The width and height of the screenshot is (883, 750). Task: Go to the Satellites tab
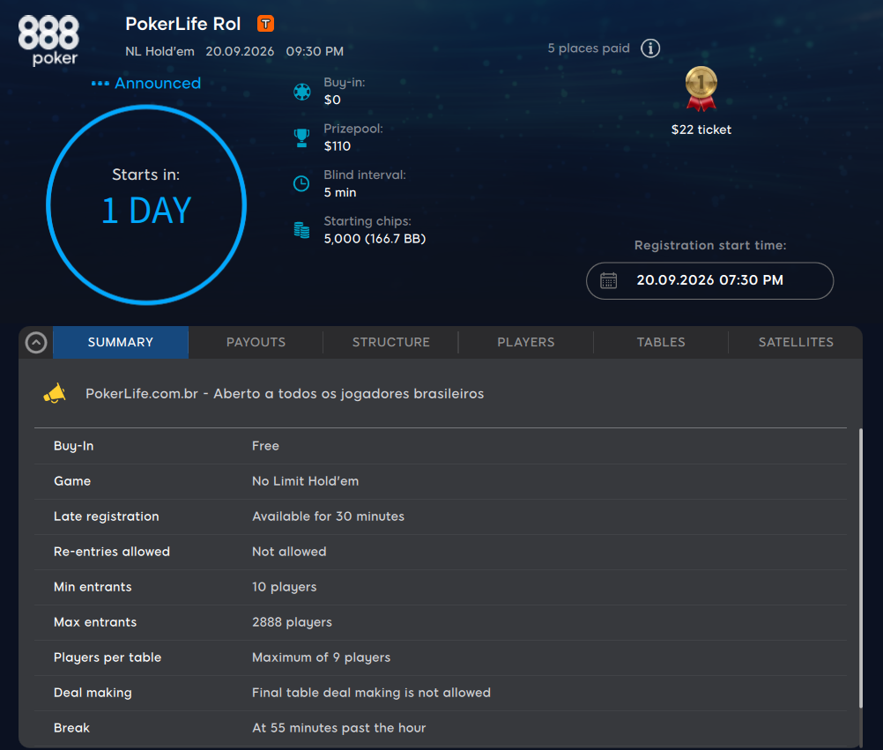[796, 342]
